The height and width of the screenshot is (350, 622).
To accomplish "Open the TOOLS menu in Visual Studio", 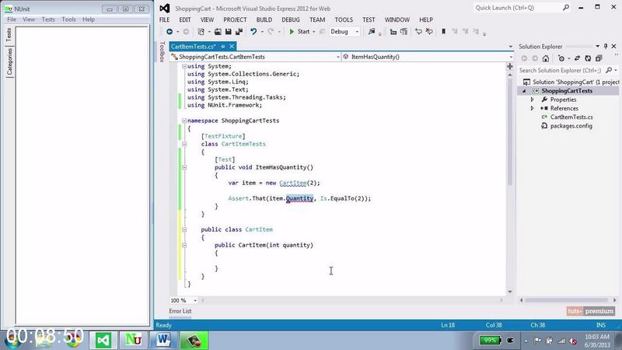I will coord(344,19).
